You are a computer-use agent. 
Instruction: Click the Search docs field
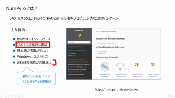click(x=79, y=42)
